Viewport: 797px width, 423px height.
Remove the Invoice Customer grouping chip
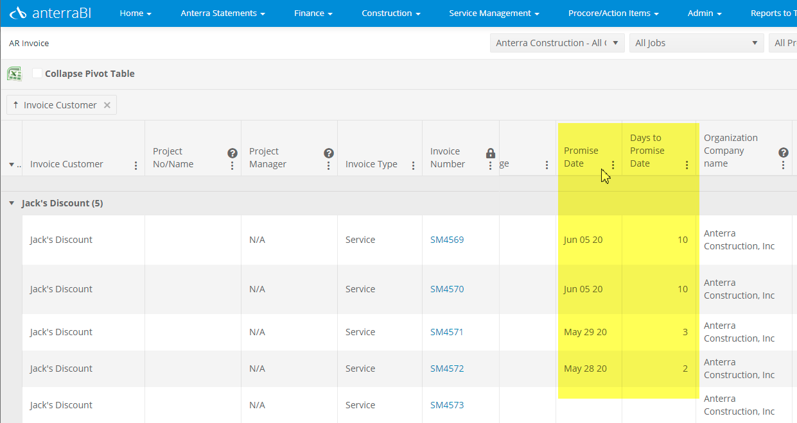107,105
